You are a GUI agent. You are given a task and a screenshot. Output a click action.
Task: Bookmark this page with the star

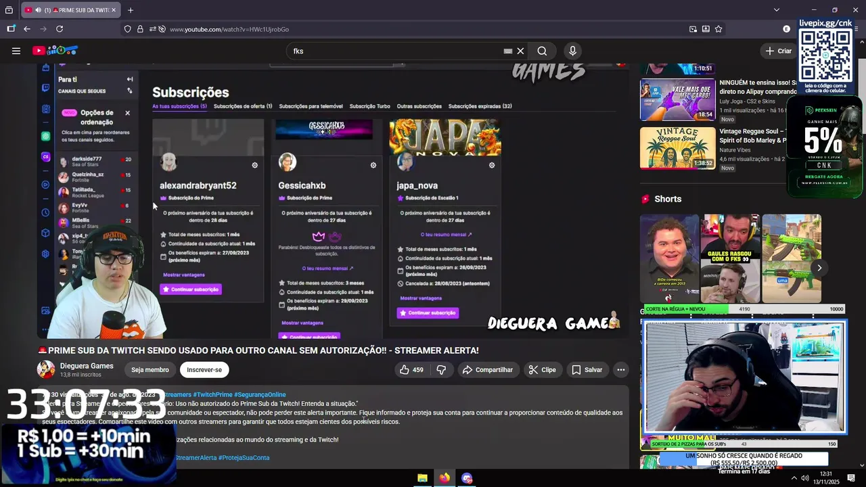tap(719, 29)
